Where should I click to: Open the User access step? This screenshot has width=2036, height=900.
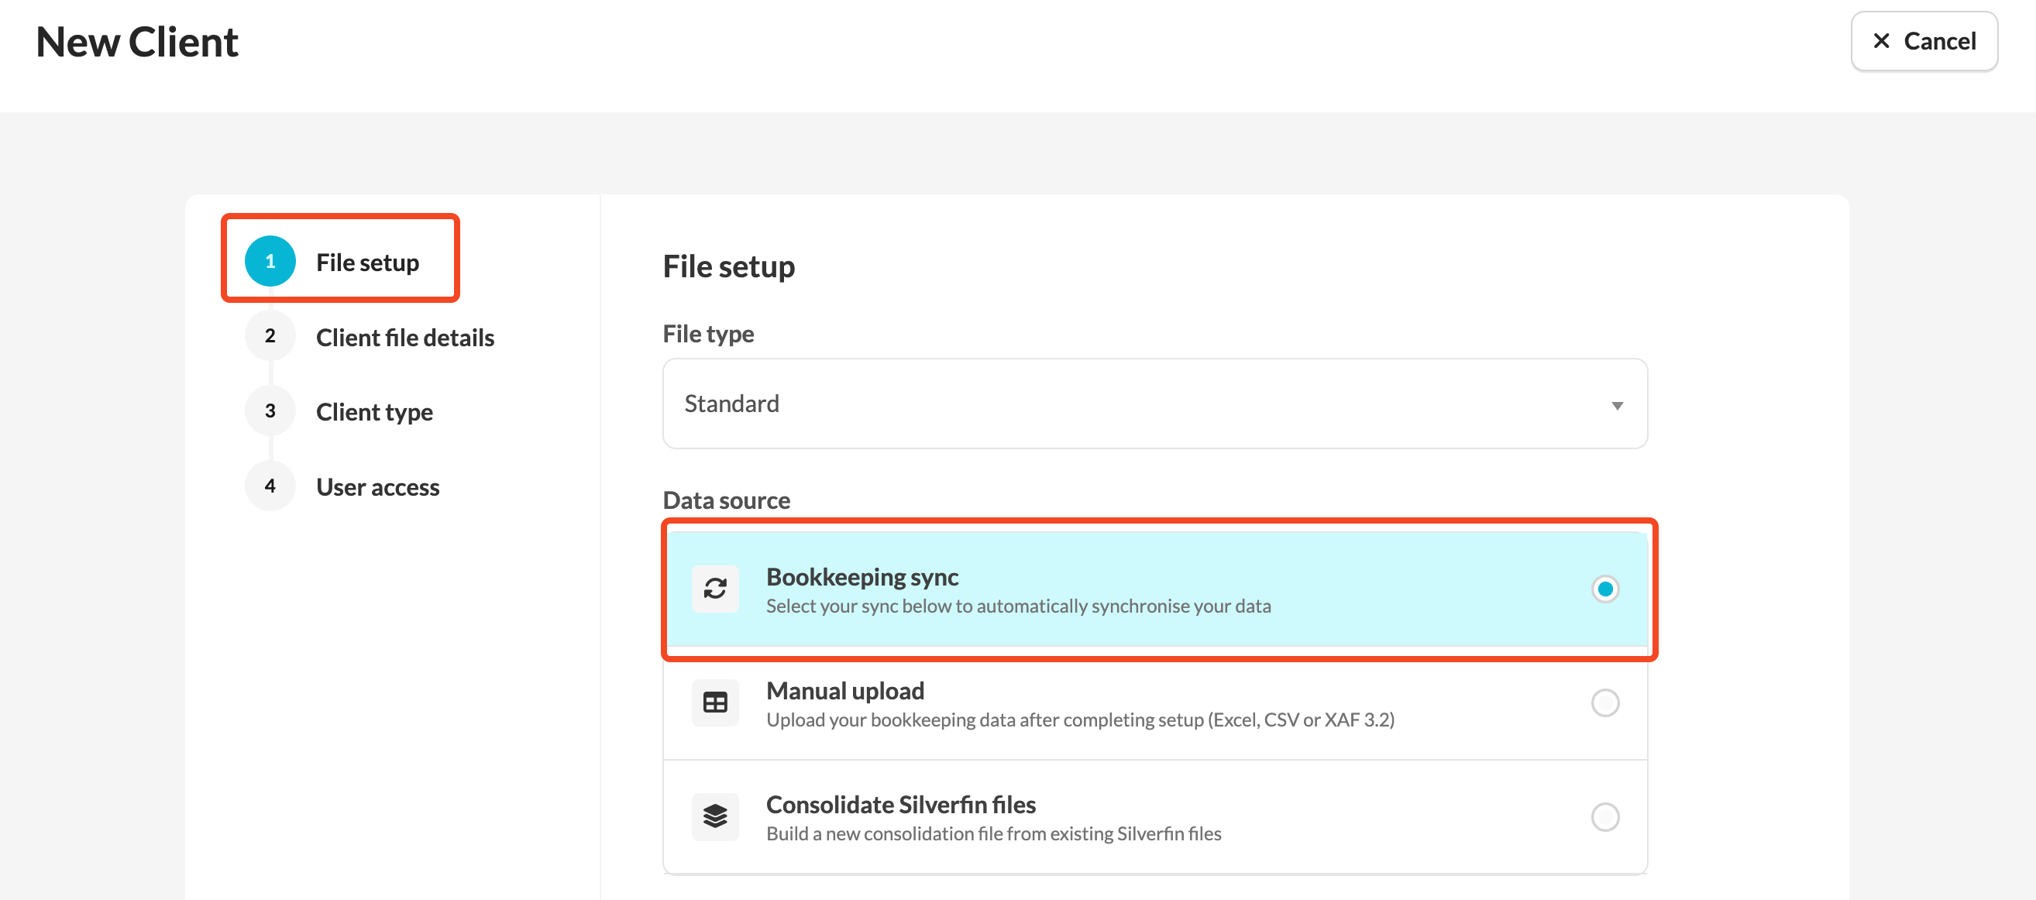tap(378, 486)
